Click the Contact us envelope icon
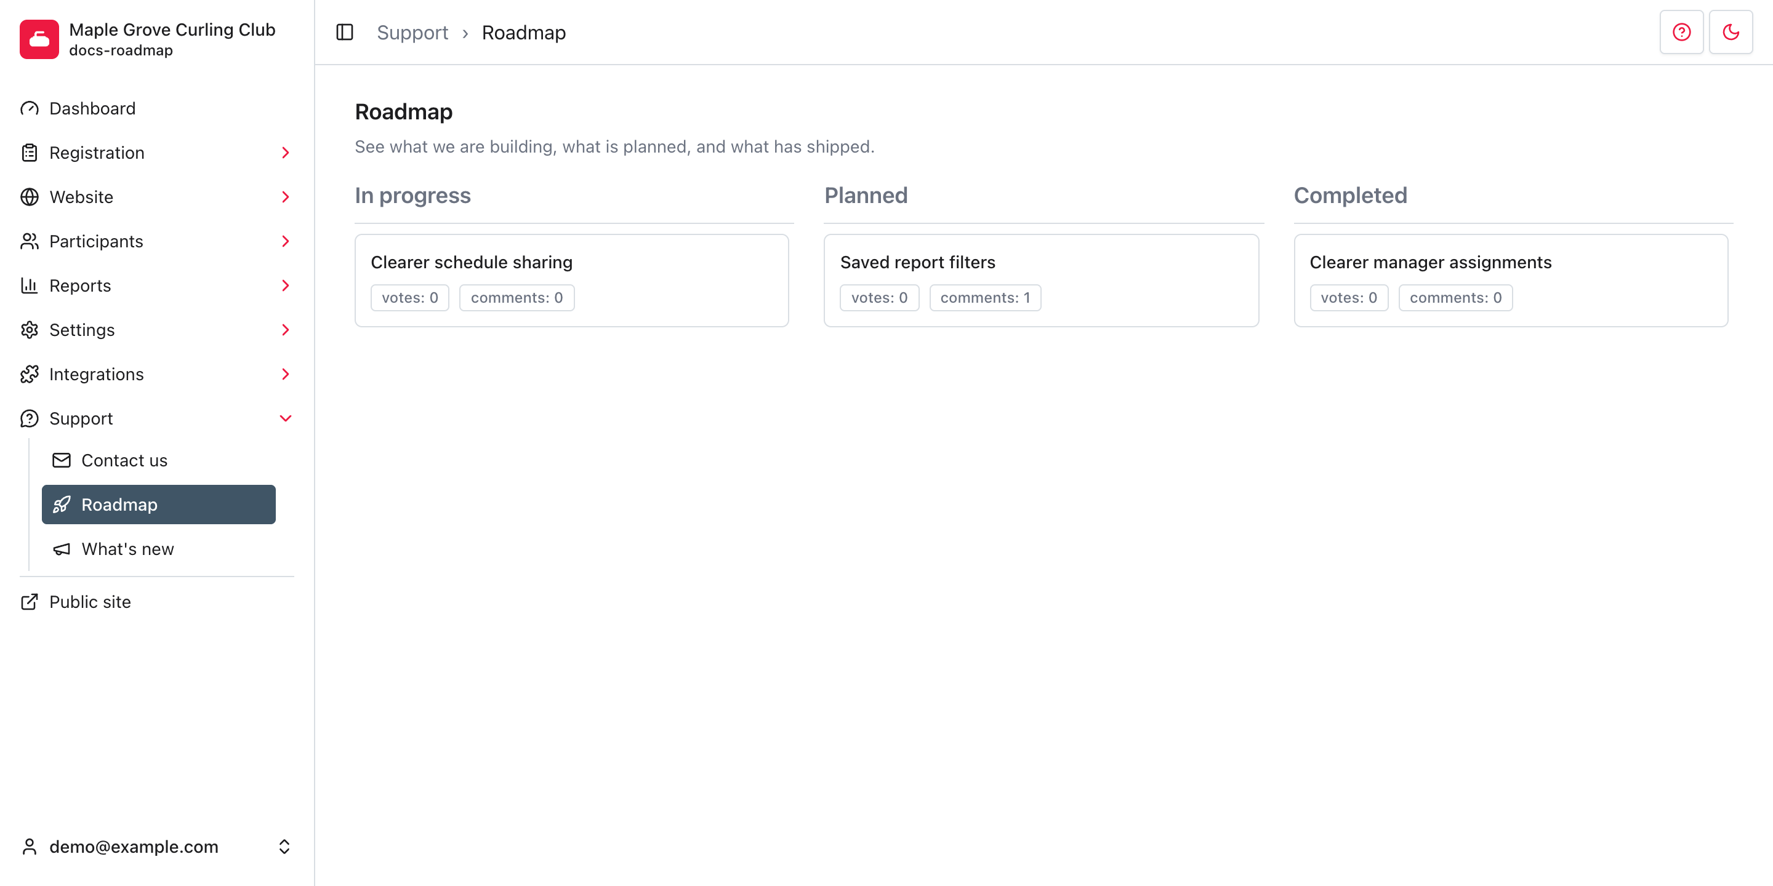1773x886 pixels. [62, 460]
